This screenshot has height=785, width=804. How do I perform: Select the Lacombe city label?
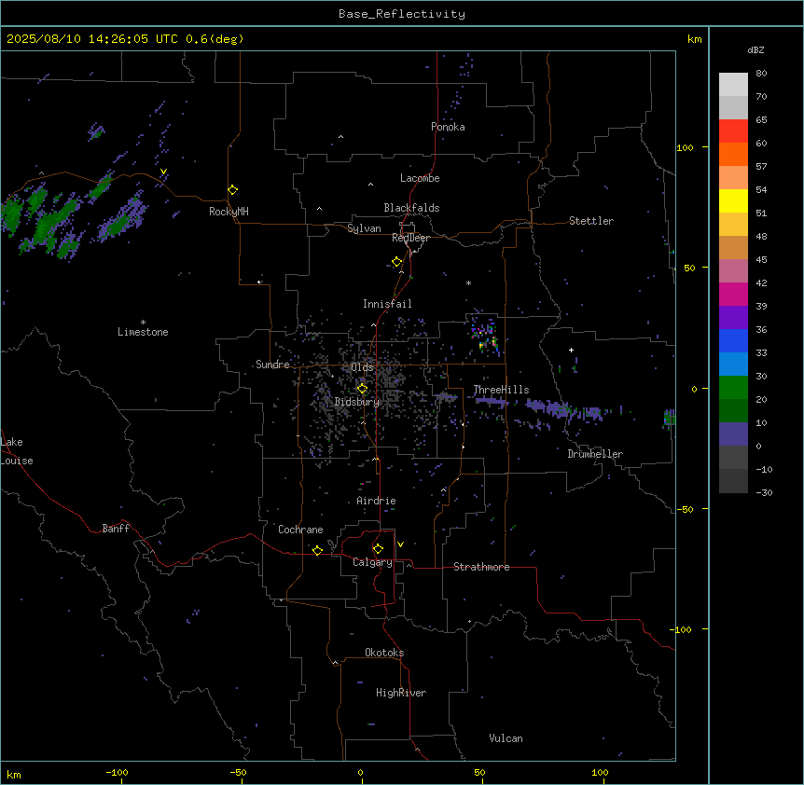point(420,178)
